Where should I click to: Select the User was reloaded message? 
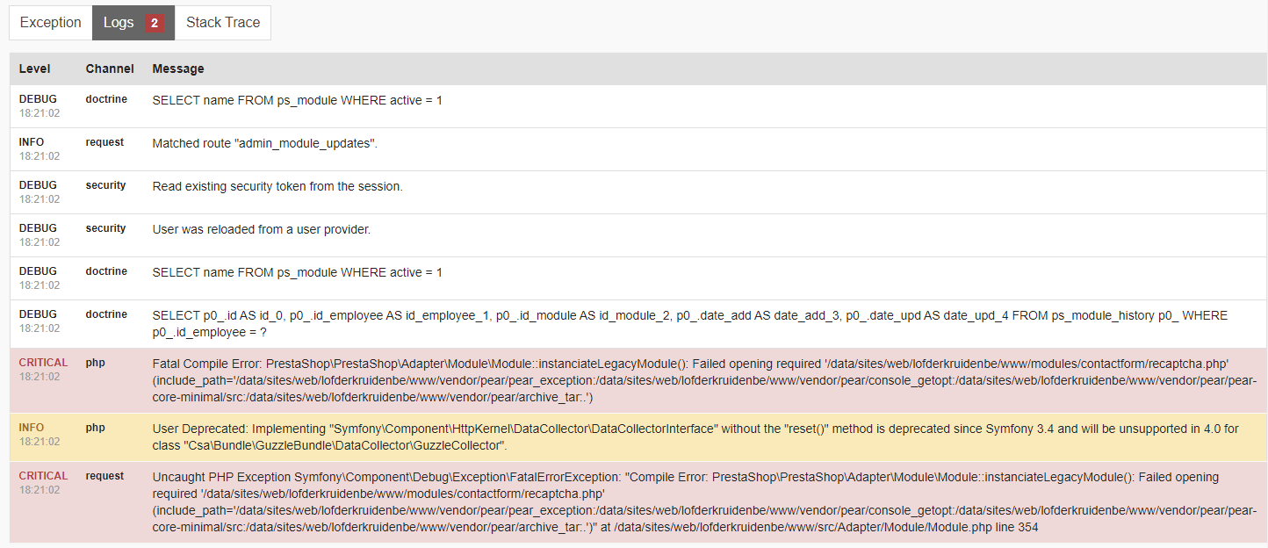click(262, 229)
